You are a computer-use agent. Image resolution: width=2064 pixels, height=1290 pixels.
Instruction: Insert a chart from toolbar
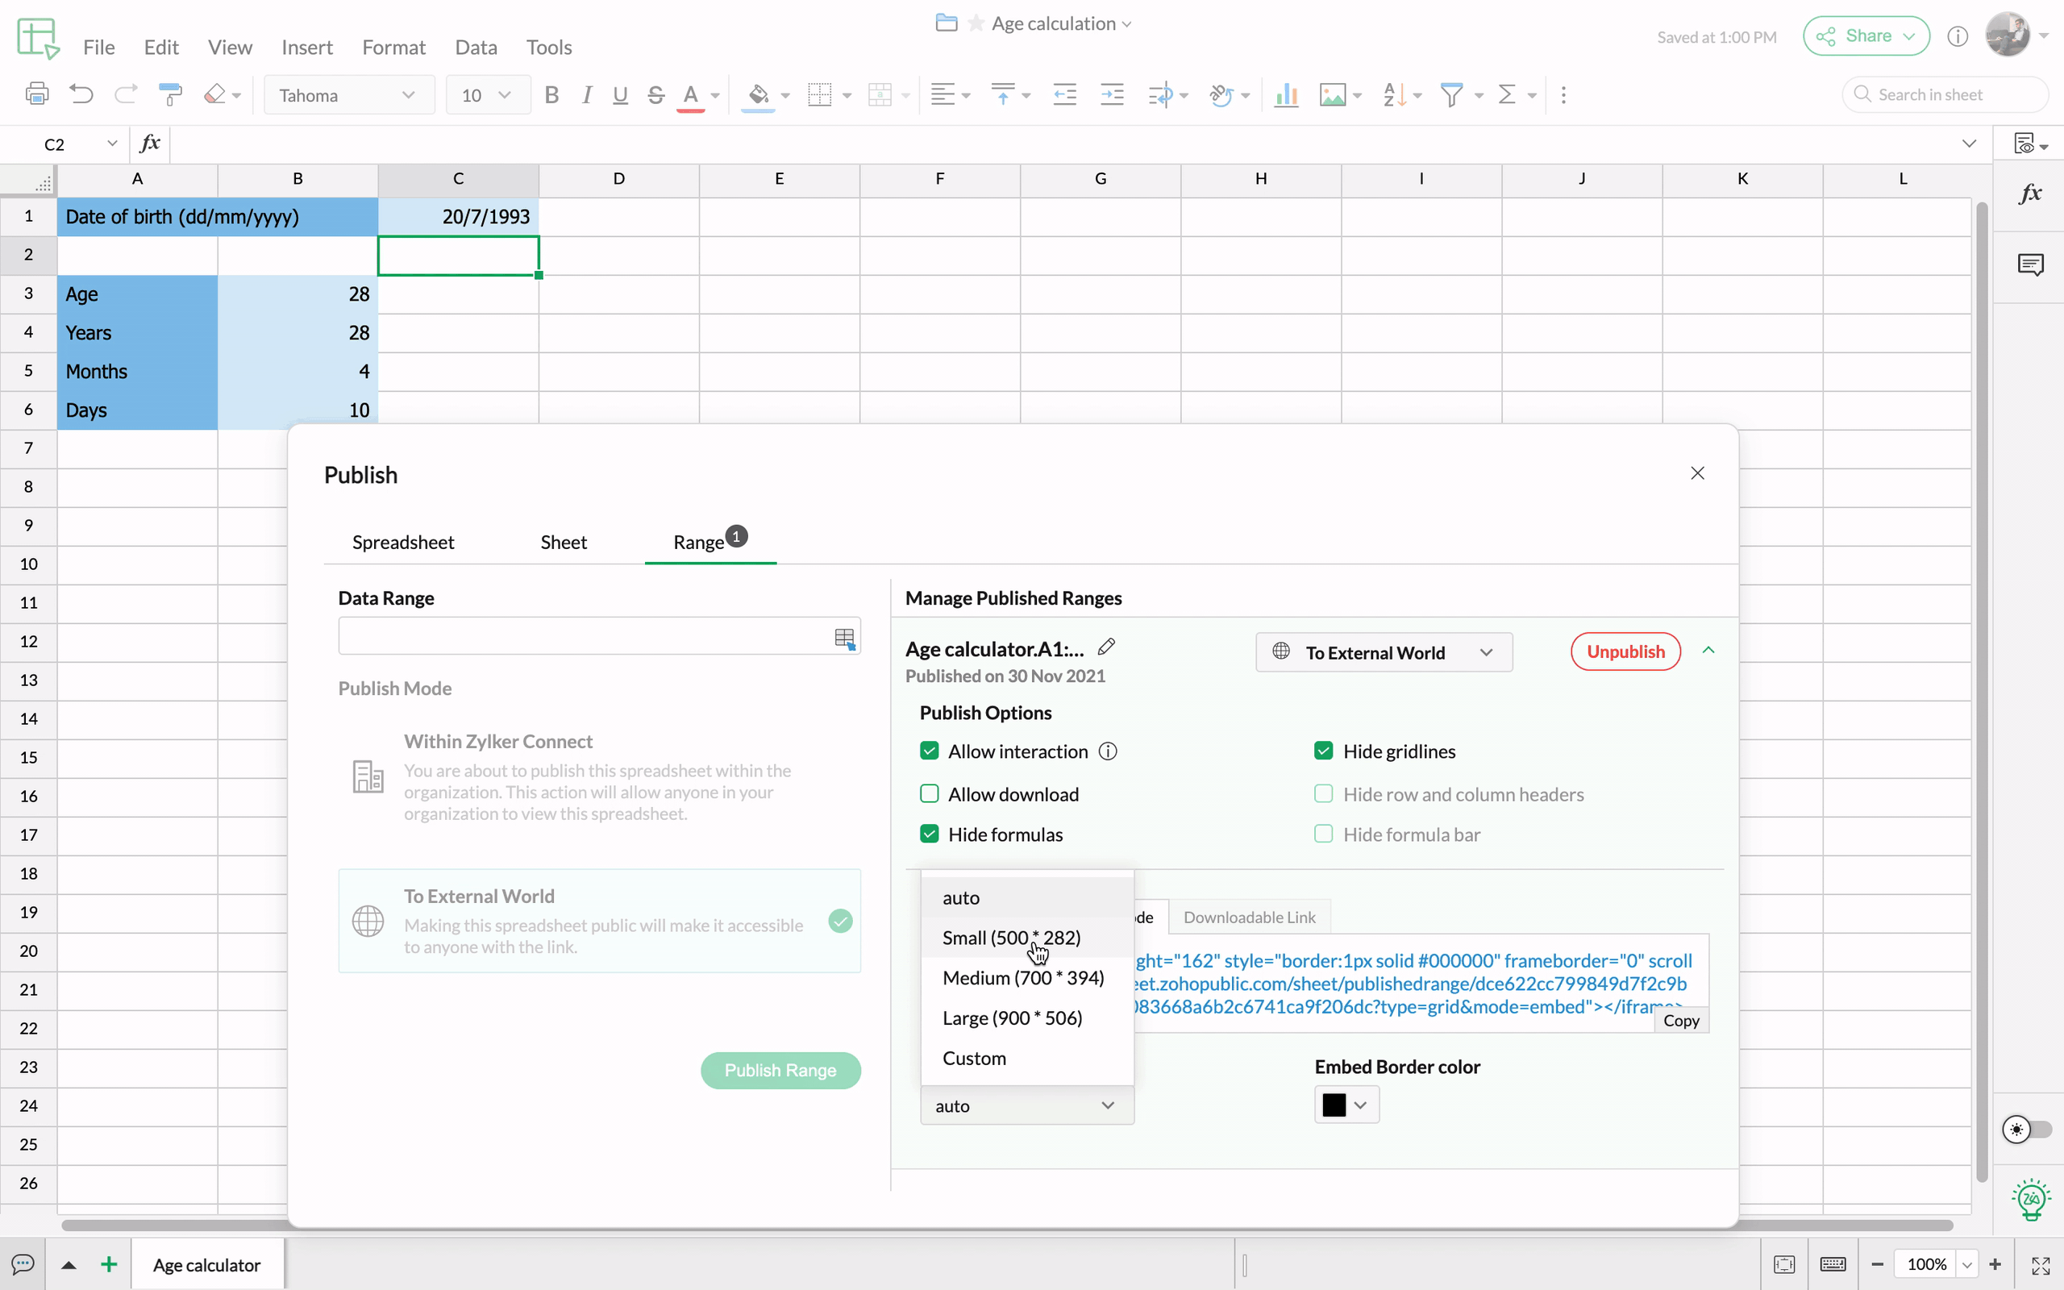click(1285, 94)
